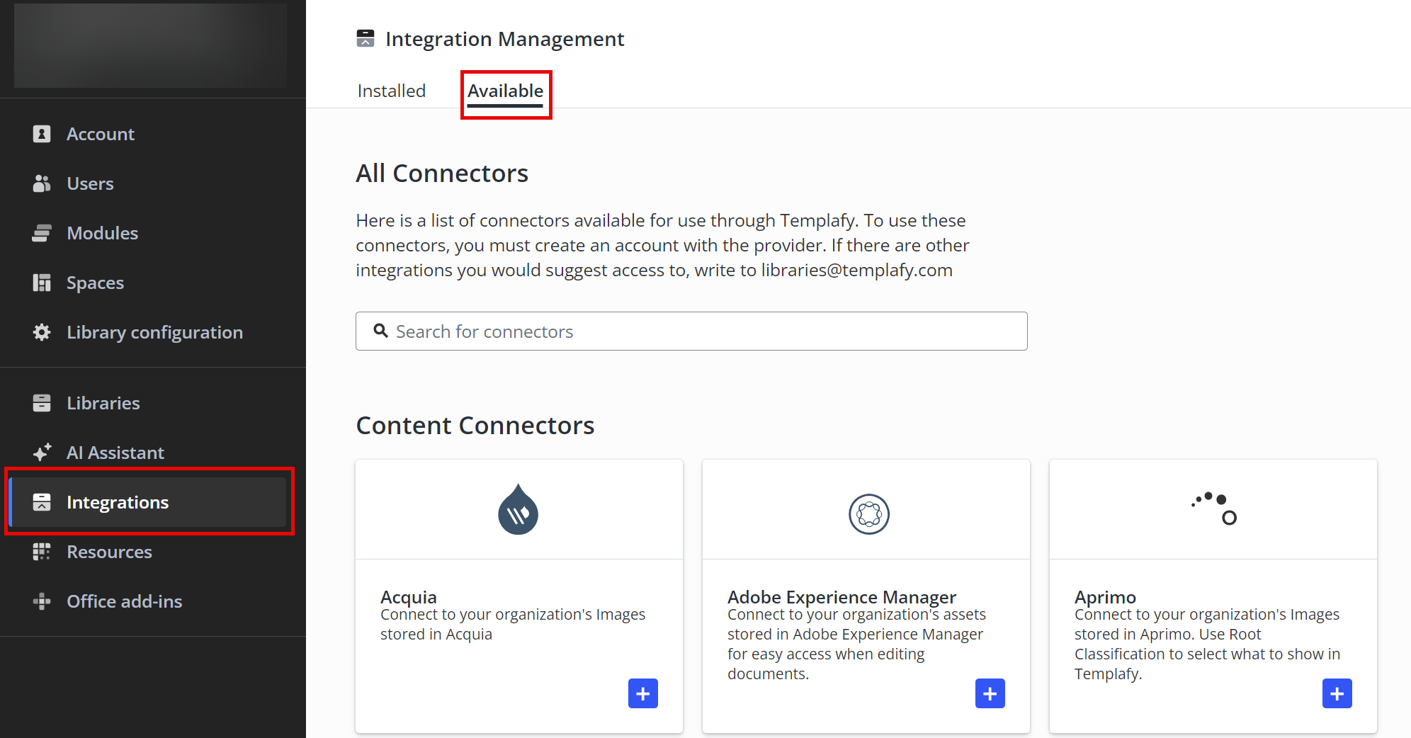Click the Aprimo dotted logo

1214,509
